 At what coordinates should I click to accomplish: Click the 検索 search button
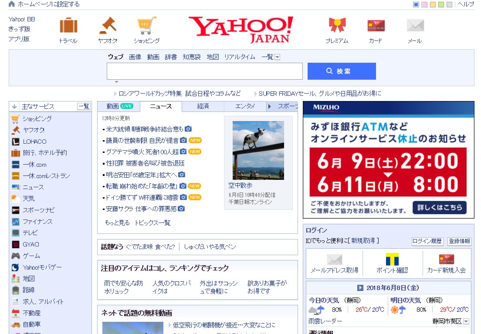click(341, 71)
